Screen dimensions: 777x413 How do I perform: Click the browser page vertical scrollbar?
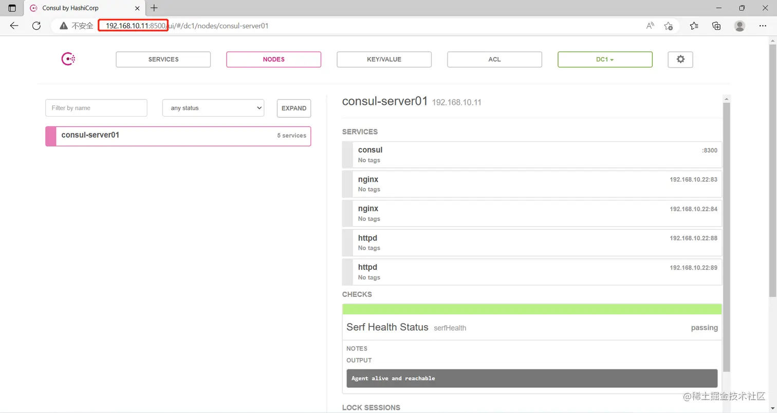point(772,170)
